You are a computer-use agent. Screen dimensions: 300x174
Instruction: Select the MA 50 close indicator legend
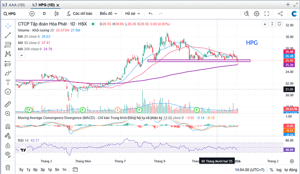[34, 43]
